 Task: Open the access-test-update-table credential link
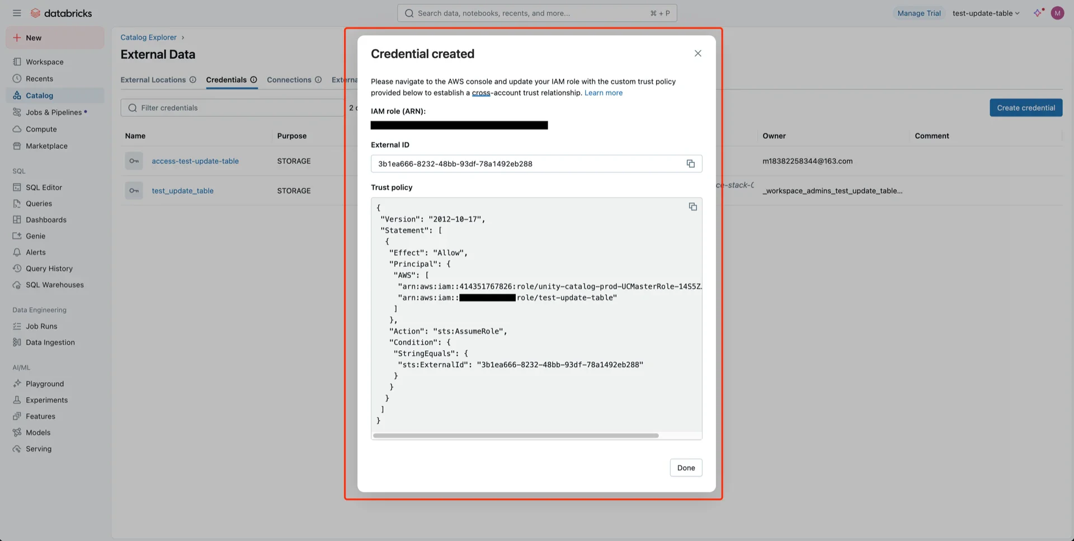(x=195, y=161)
